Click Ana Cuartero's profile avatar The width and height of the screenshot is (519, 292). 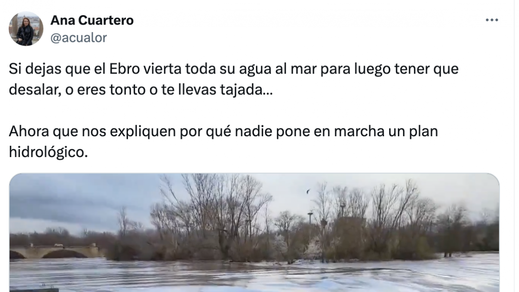click(x=26, y=29)
